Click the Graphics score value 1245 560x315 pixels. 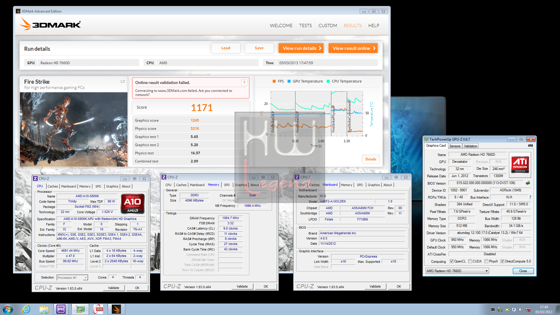(x=195, y=120)
